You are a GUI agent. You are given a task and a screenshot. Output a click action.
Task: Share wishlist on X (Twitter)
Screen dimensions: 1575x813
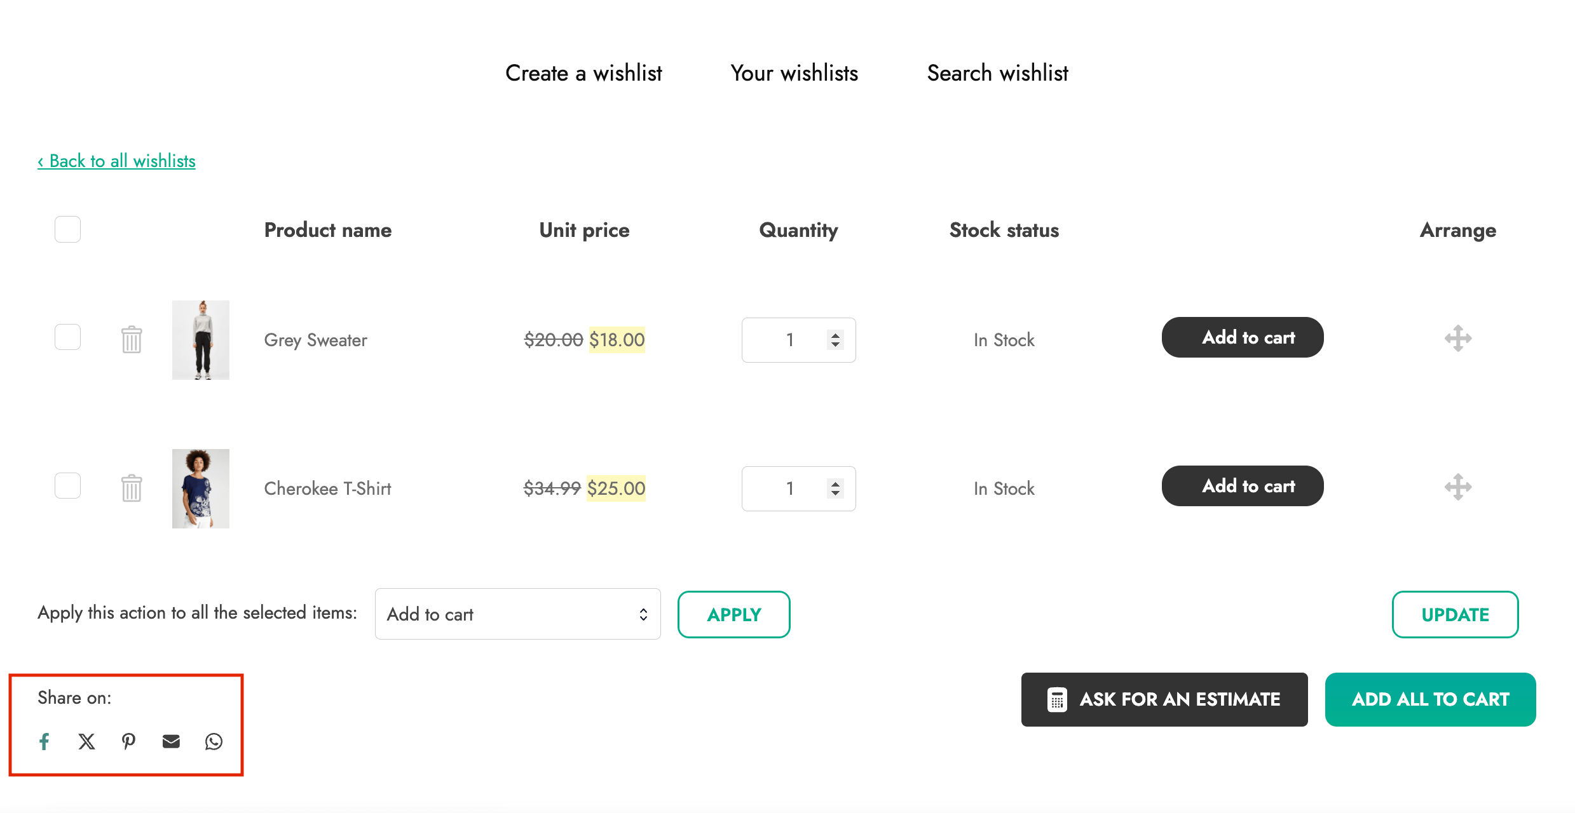pos(86,741)
